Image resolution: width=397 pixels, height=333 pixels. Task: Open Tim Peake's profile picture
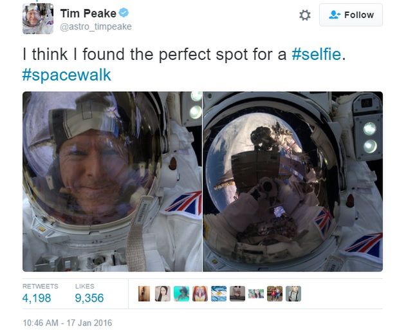pyautogui.click(x=38, y=19)
